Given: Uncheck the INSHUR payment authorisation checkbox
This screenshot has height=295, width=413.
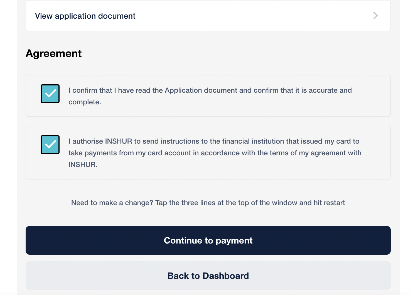Looking at the screenshot, I should coord(50,145).
